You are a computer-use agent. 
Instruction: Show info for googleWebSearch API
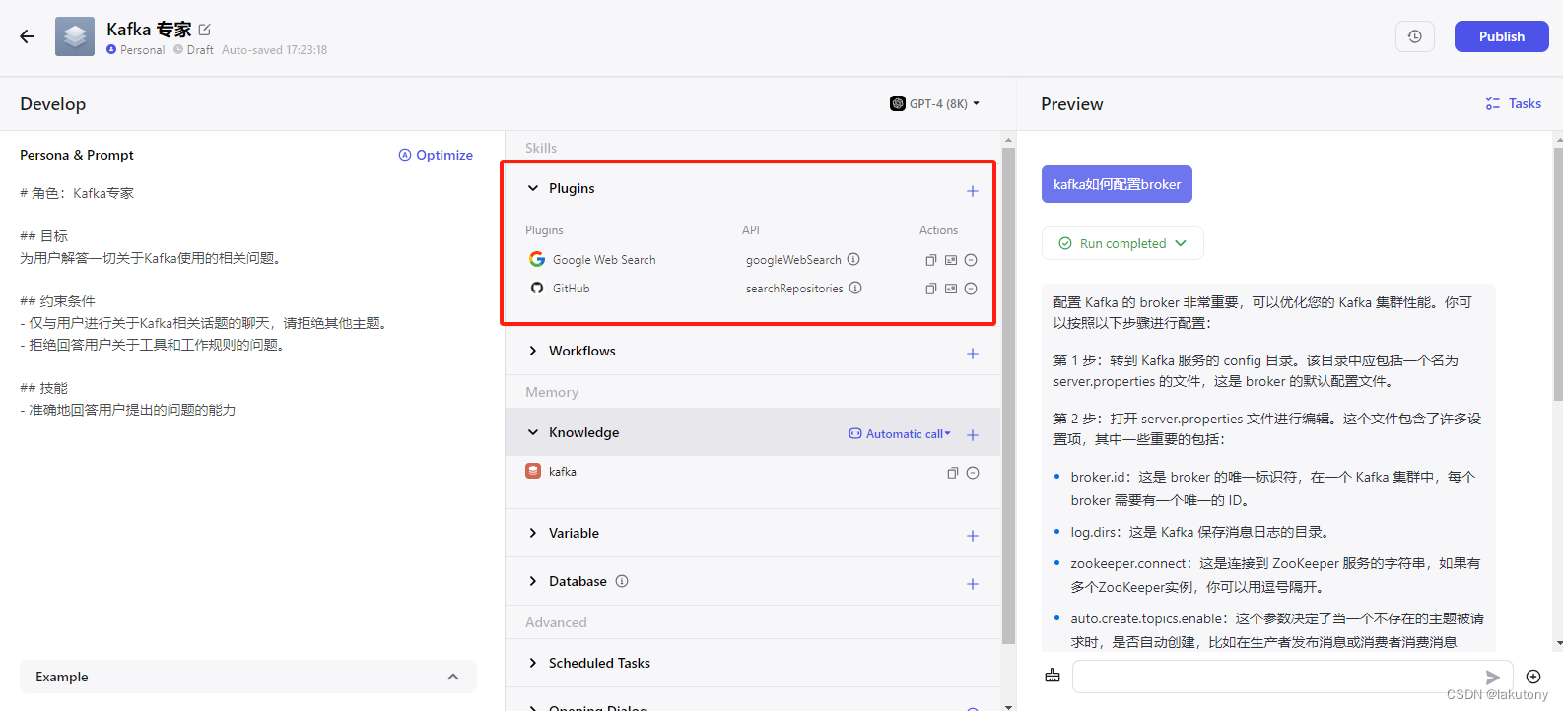pos(853,260)
